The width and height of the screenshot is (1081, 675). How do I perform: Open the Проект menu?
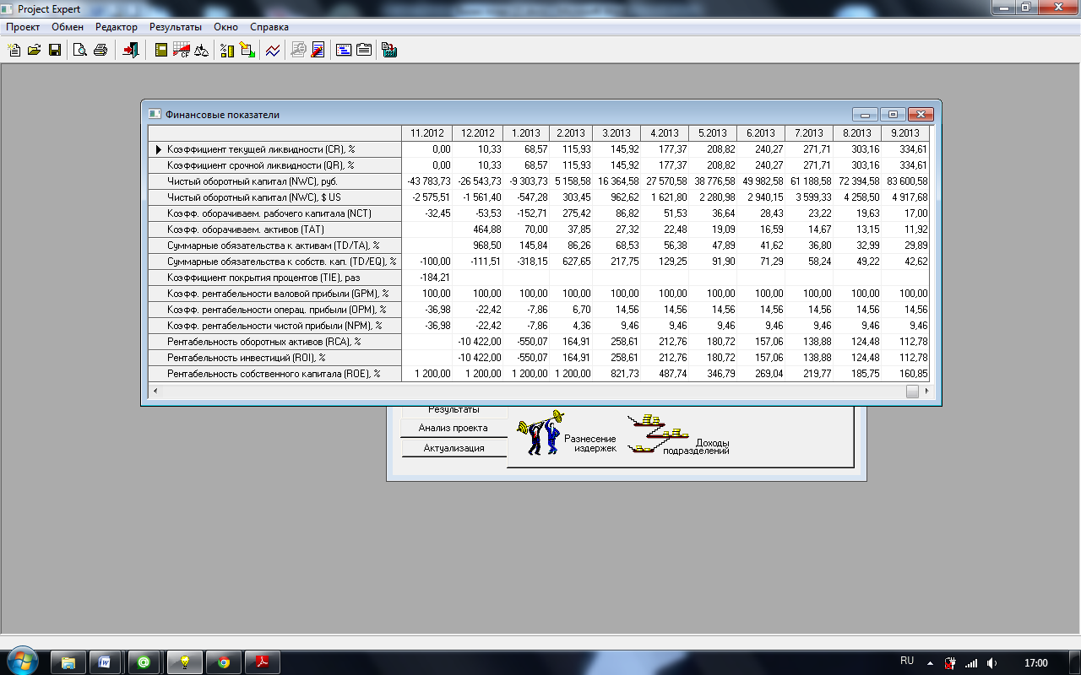pyautogui.click(x=23, y=27)
